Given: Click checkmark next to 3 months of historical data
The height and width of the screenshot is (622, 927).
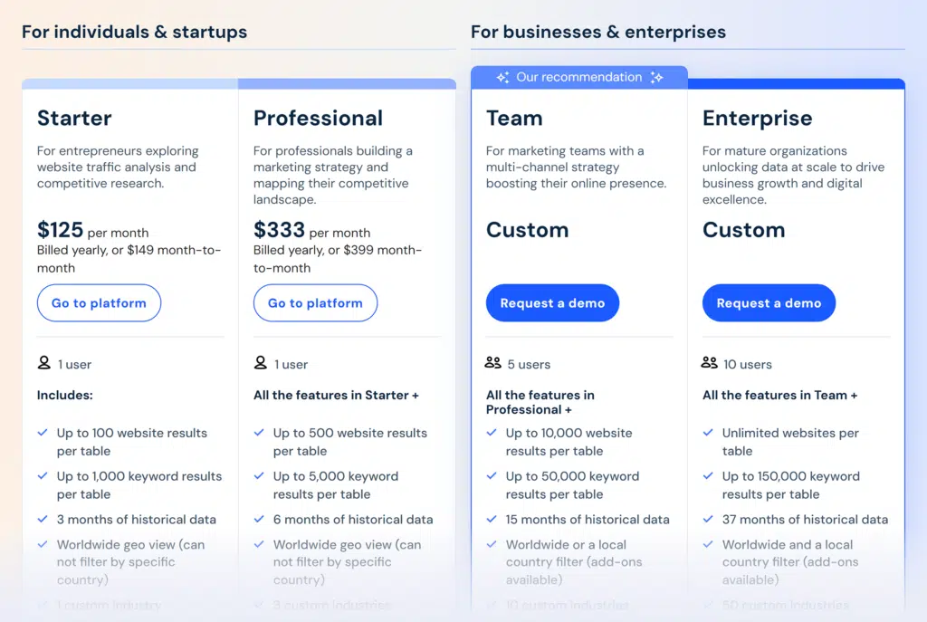Looking at the screenshot, I should pos(43,520).
